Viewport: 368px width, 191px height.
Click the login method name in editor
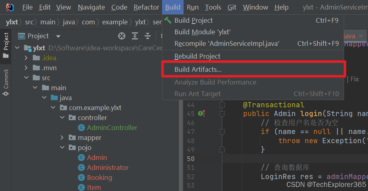point(311,114)
